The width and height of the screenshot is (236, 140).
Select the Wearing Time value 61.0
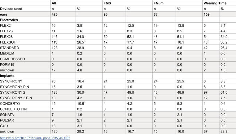coord(224,92)
